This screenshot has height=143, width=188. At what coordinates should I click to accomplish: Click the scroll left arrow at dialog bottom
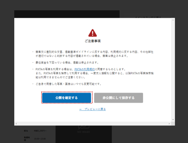pos(16,124)
